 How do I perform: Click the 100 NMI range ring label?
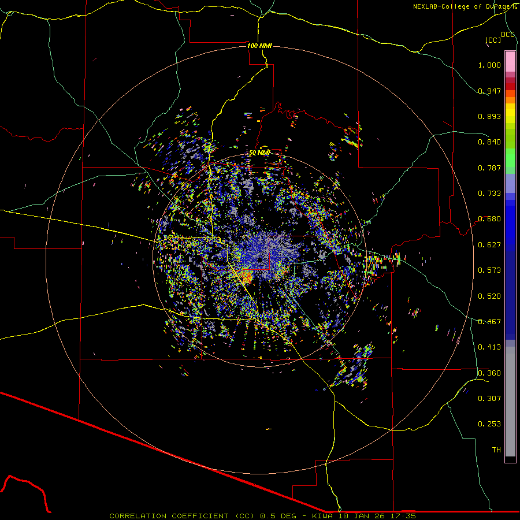259,46
